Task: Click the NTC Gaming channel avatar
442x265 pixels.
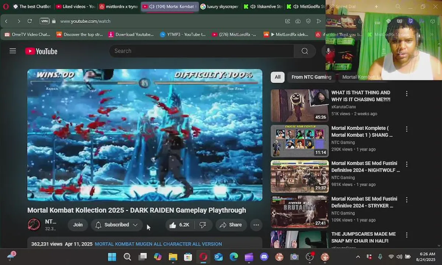Action: pyautogui.click(x=34, y=225)
